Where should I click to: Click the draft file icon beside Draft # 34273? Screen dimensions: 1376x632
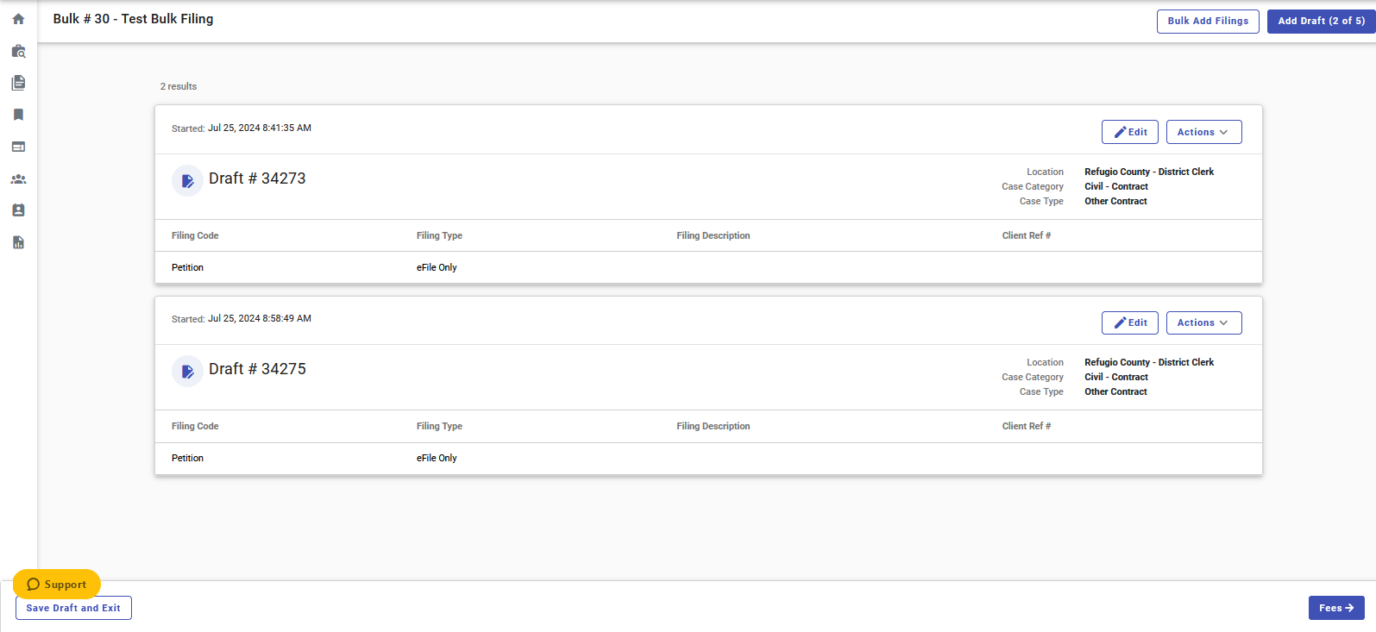coord(187,181)
